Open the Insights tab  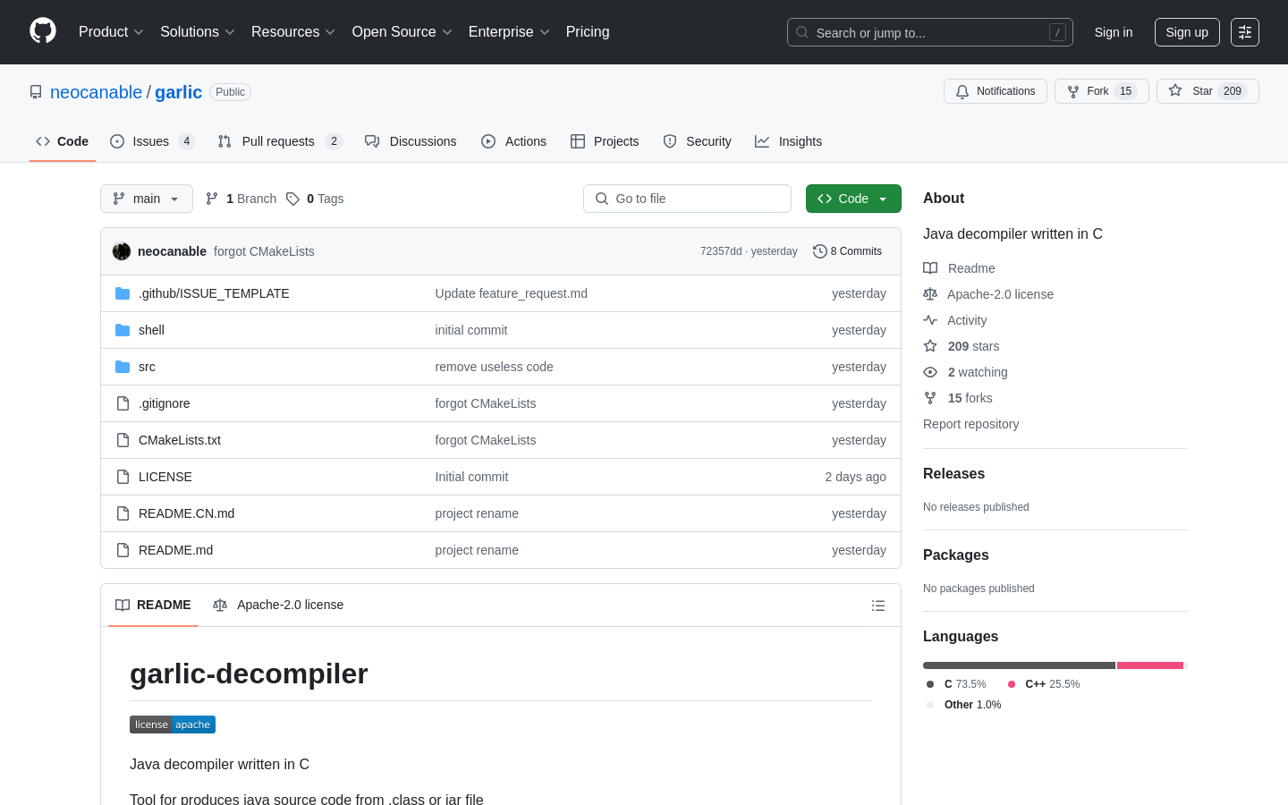tap(788, 141)
